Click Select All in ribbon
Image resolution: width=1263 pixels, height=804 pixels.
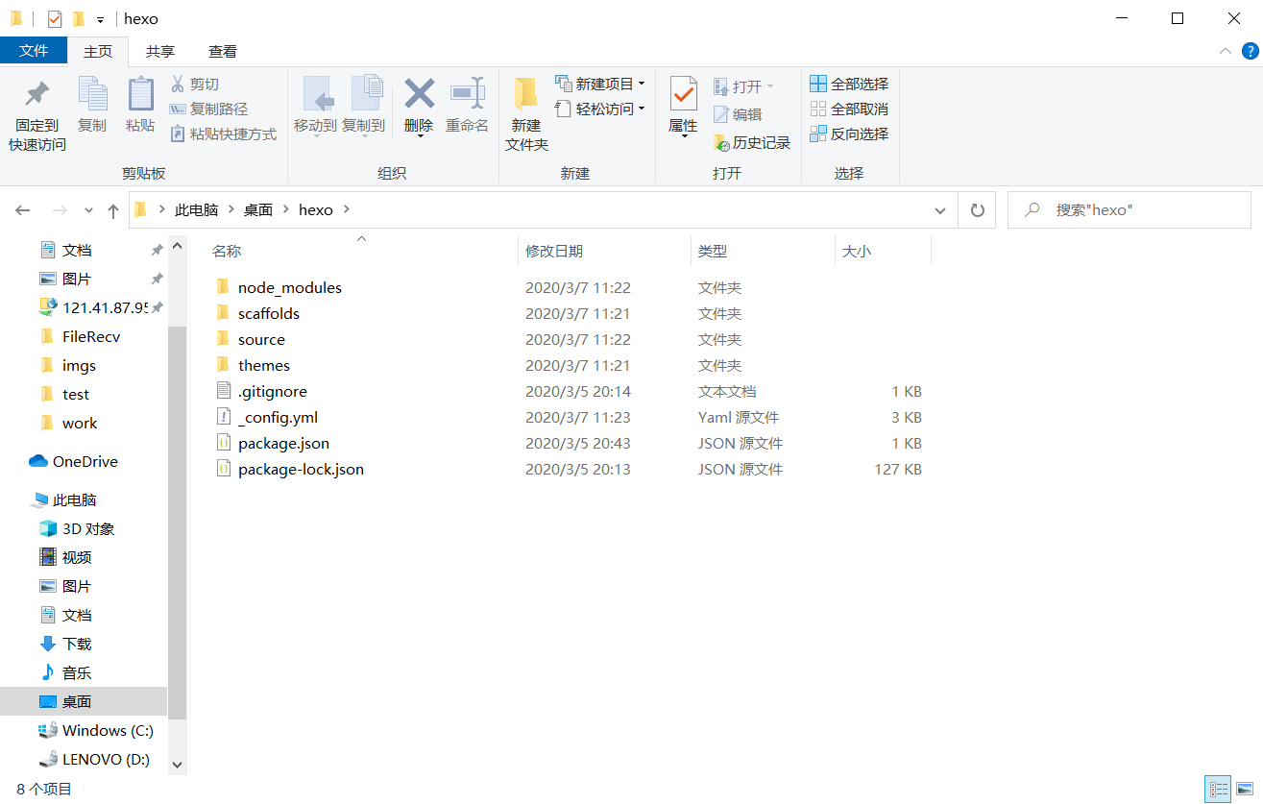849,84
